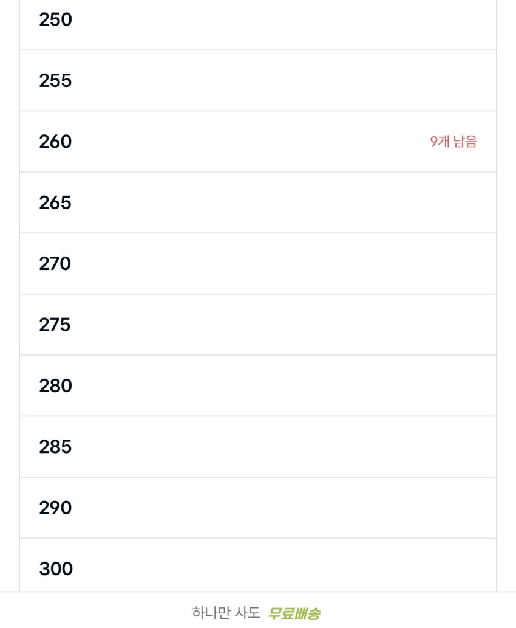The height and width of the screenshot is (628, 516).
Task: Select size 280
Action: click(x=55, y=386)
